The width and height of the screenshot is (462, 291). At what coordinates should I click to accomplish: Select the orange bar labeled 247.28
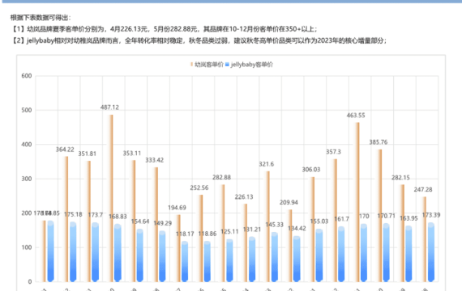pyautogui.click(x=425, y=239)
